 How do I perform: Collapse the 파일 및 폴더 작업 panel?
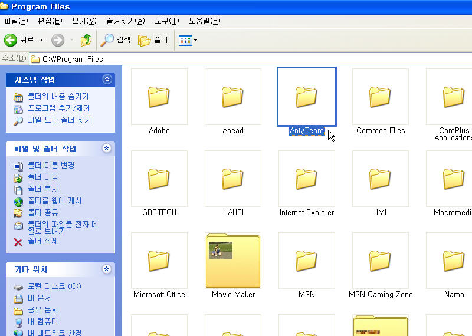(107, 149)
